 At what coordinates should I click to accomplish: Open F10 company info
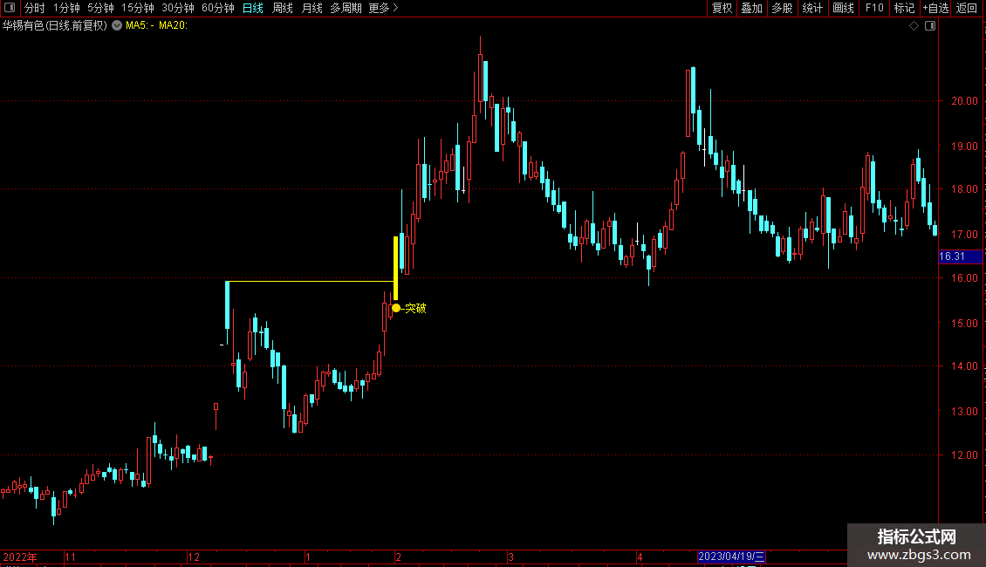pyautogui.click(x=874, y=8)
